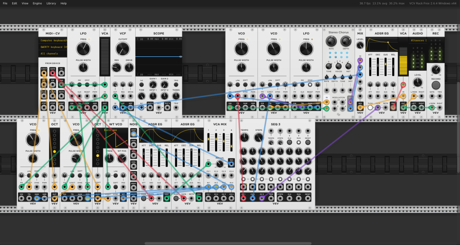Open AUDIO module 'Altavoces' device selector
Viewport: 460px width, 245px height.
point(417,40)
